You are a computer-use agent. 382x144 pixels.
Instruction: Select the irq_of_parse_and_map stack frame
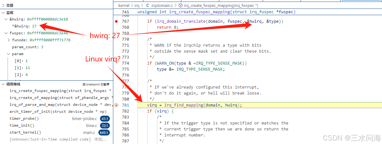pos(57,105)
